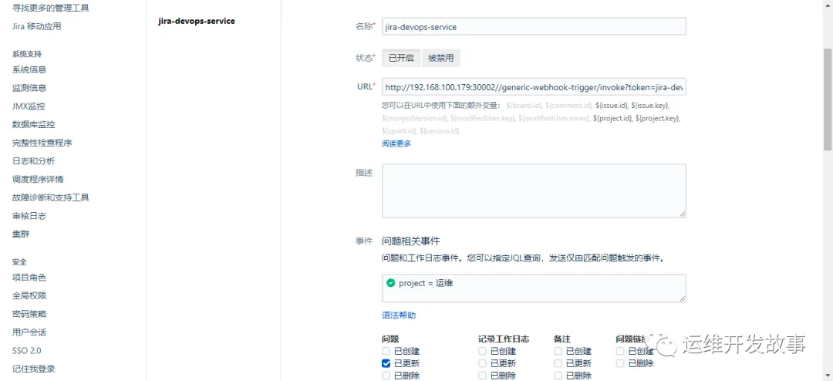Check 已创建 under the 备注 column

pos(558,351)
